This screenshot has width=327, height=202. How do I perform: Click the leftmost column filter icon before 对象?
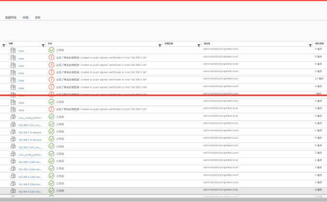3,45
